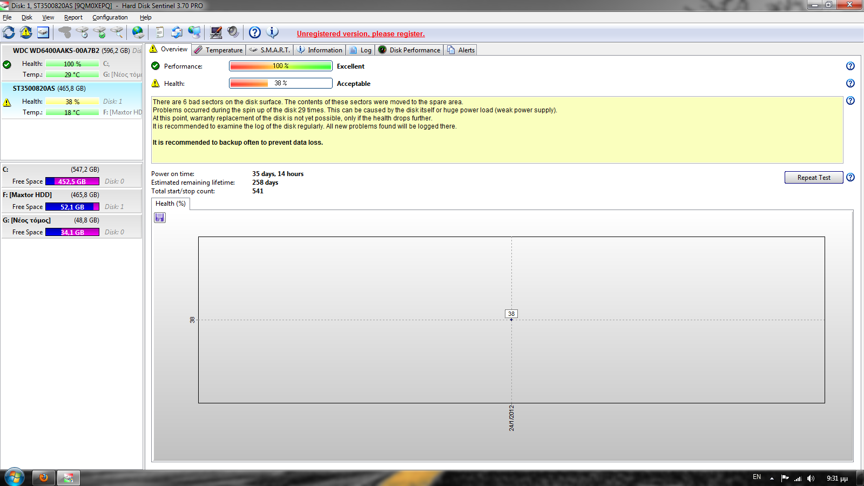Click the globe disk toolbar icon

click(138, 32)
